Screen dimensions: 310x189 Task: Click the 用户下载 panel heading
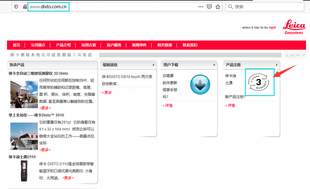pos(171,65)
